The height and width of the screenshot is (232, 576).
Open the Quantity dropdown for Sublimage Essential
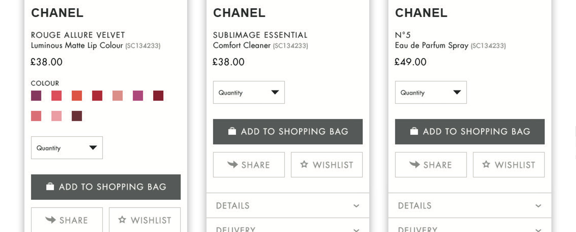click(x=249, y=92)
